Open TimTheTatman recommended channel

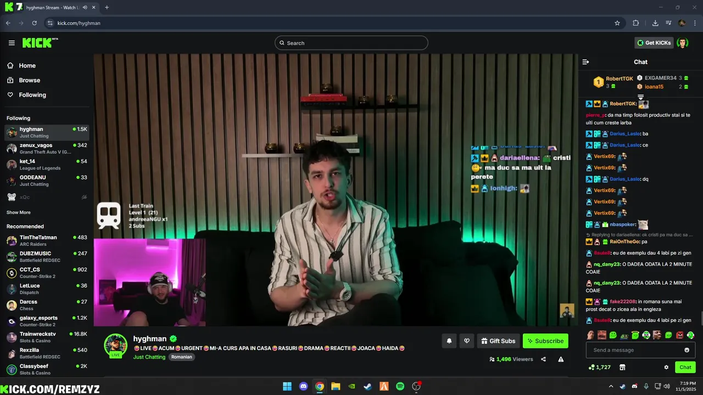(47, 240)
